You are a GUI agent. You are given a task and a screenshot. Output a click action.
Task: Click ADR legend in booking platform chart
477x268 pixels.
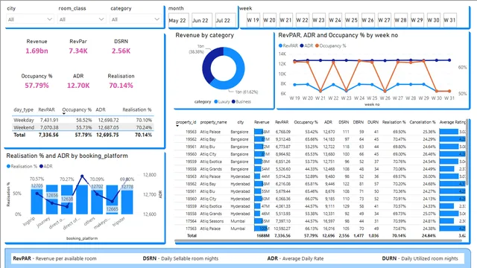coord(46,166)
